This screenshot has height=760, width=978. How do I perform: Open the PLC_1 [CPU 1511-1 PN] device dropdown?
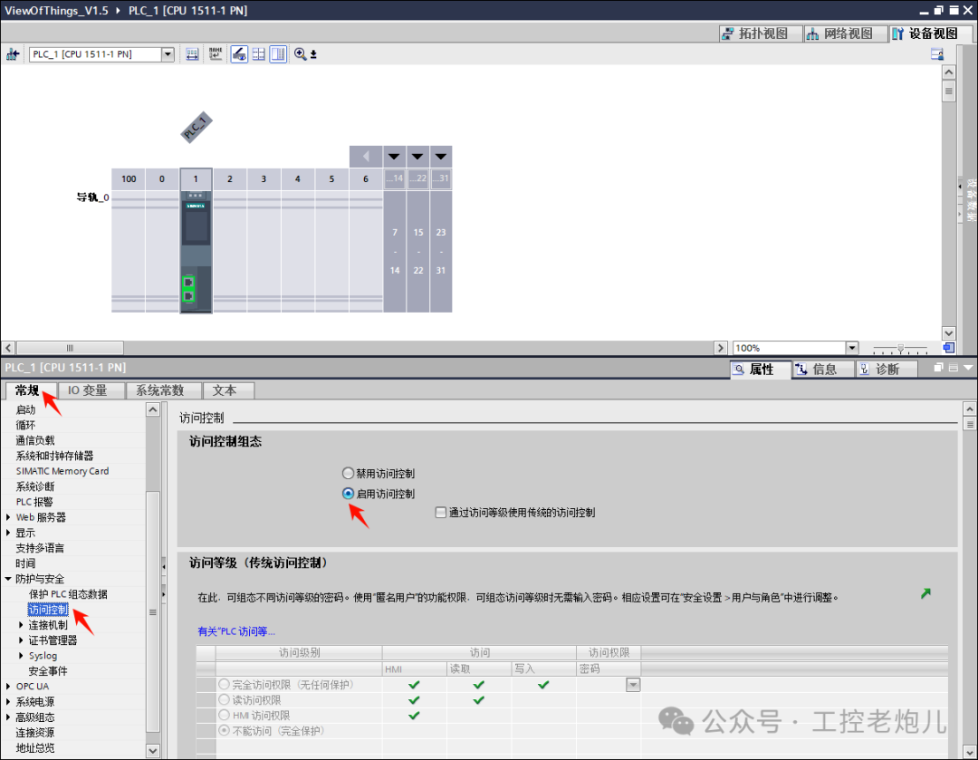[x=167, y=54]
